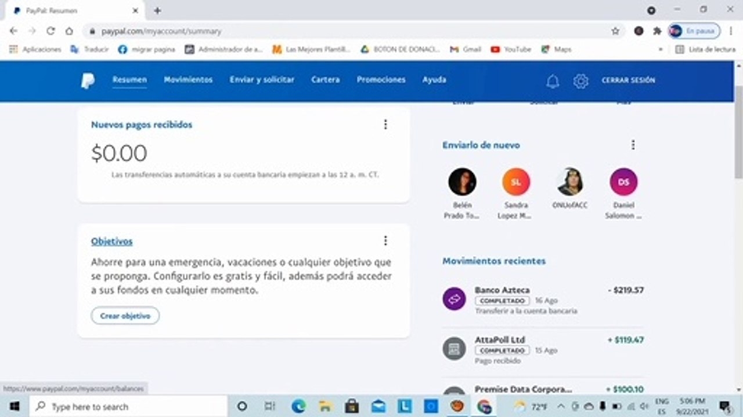Screen dimensions: 743x417
Task: Open Objetivos card three-dot menu
Action: coord(385,241)
